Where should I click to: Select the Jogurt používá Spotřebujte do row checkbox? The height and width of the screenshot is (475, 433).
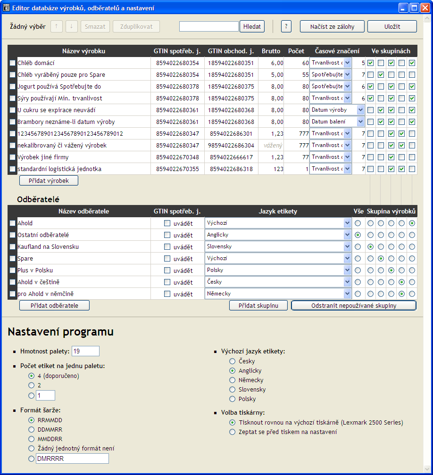12,87
